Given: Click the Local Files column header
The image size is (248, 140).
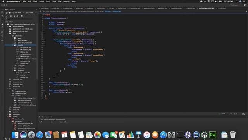Looking at the screenshot, I should click(x=9, y=22).
